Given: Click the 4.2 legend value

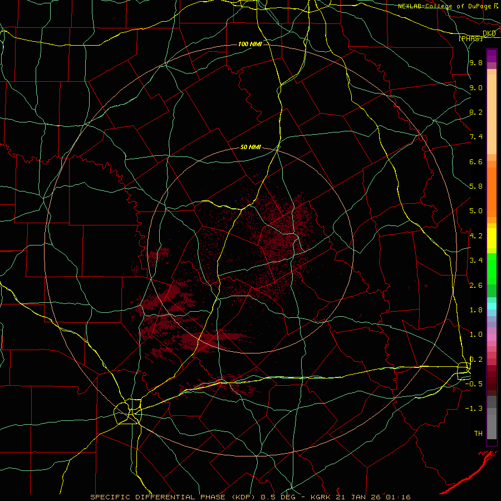Looking at the screenshot, I should coord(476,236).
